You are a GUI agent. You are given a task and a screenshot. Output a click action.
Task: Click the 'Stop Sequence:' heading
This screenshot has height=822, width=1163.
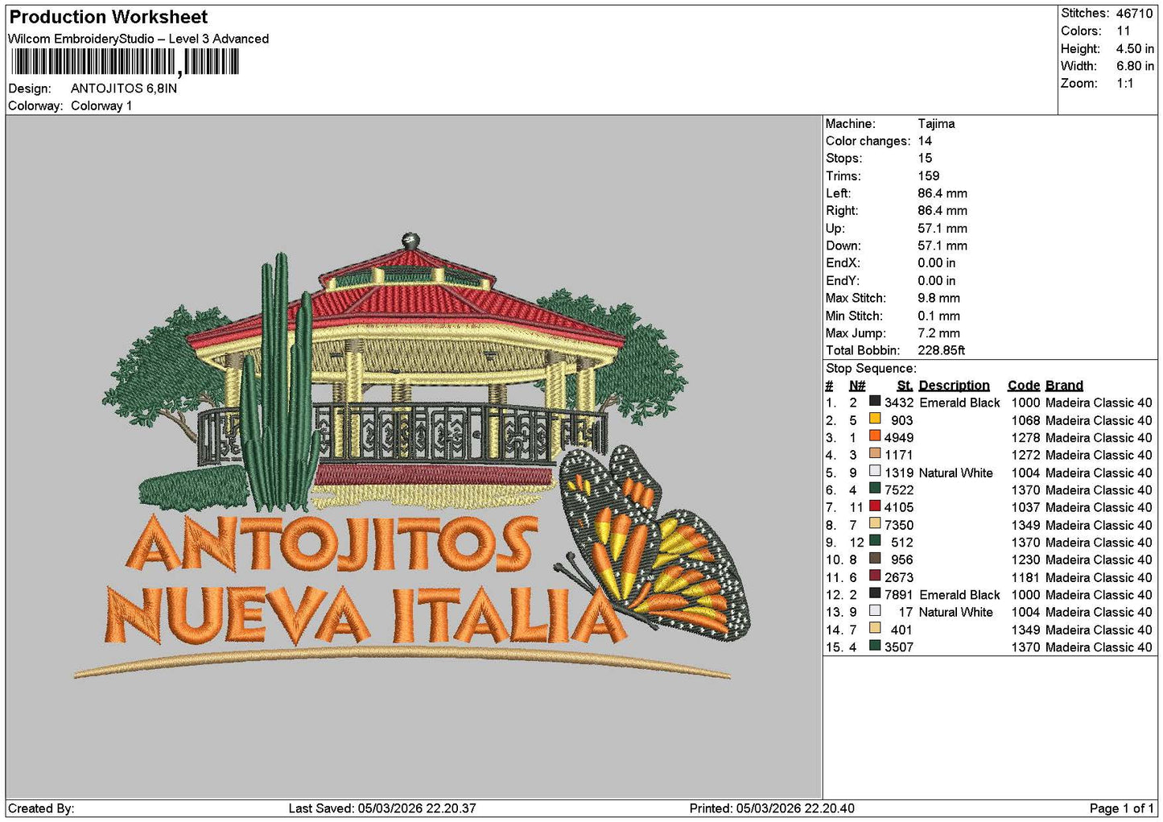pos(871,369)
